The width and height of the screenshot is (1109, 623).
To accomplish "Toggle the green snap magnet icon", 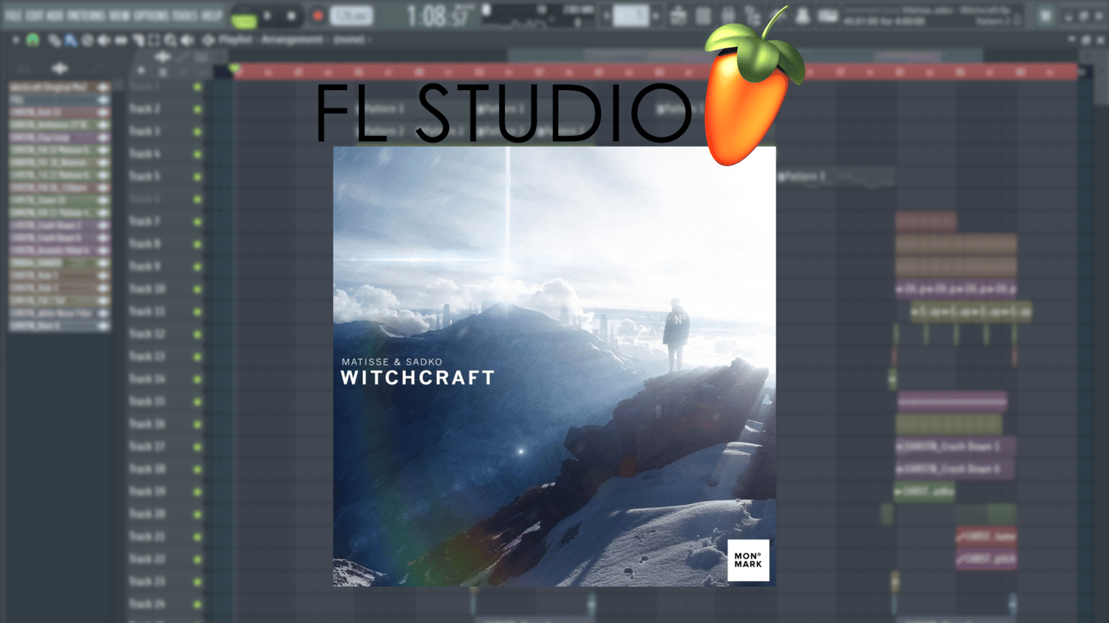I will coord(33,40).
